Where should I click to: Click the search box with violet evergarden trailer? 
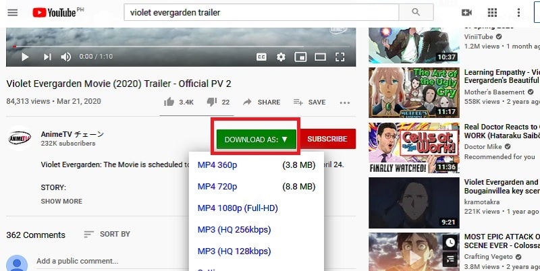tap(261, 12)
